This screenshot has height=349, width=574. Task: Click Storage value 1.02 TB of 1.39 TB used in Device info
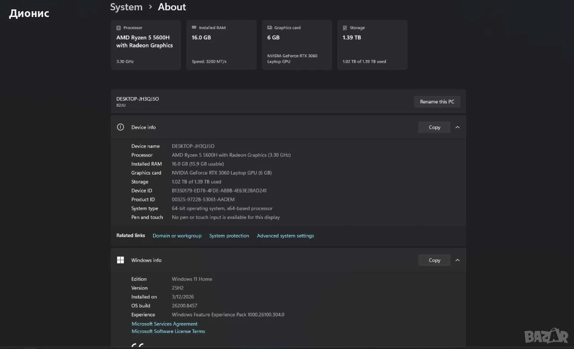coord(196,182)
